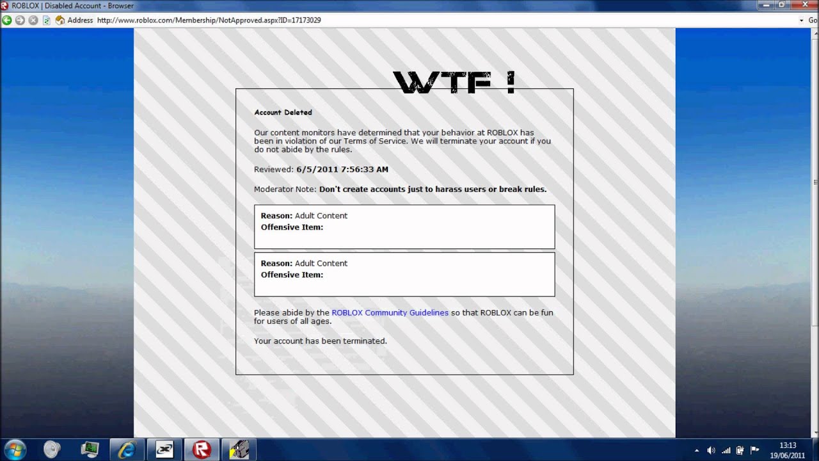The width and height of the screenshot is (819, 461).
Task: Open the clock showing 13:13
Action: (x=788, y=450)
